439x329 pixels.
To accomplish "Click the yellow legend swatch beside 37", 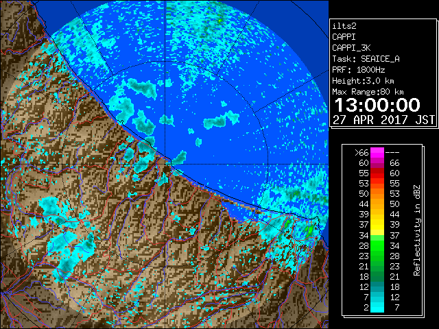I will pos(377,225).
